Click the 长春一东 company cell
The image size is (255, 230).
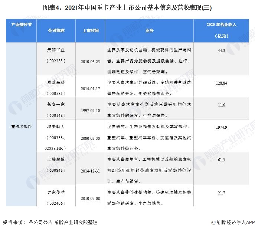coord(56,105)
